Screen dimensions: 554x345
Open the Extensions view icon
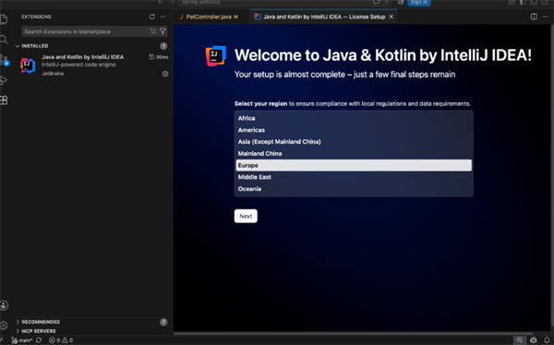tap(4, 101)
